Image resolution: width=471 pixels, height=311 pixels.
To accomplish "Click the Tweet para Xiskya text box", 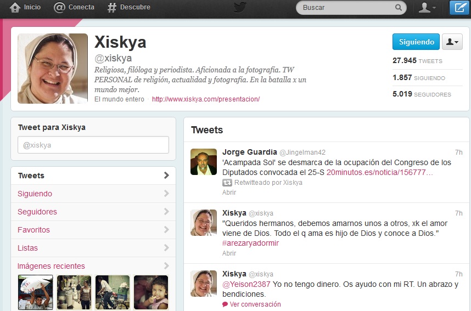I will point(93,145).
